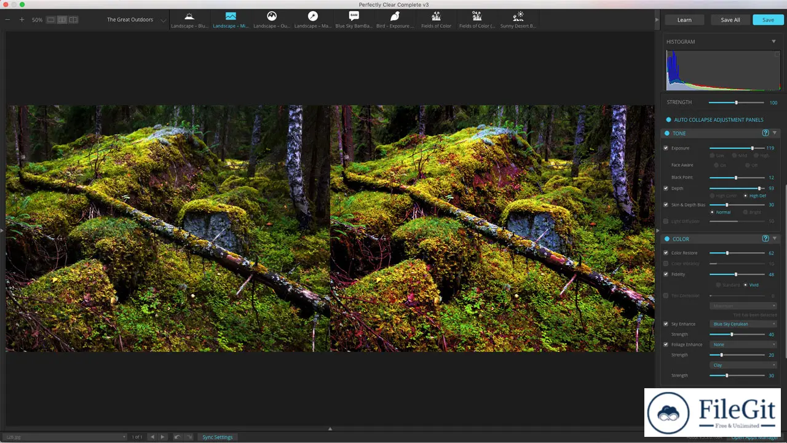Viewport: 787px width, 443px height.
Task: Apply the first Fields of Color preset
Action: (x=436, y=20)
